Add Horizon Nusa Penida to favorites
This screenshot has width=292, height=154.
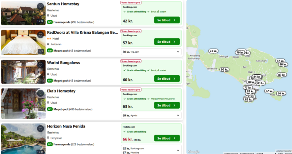point(40,128)
